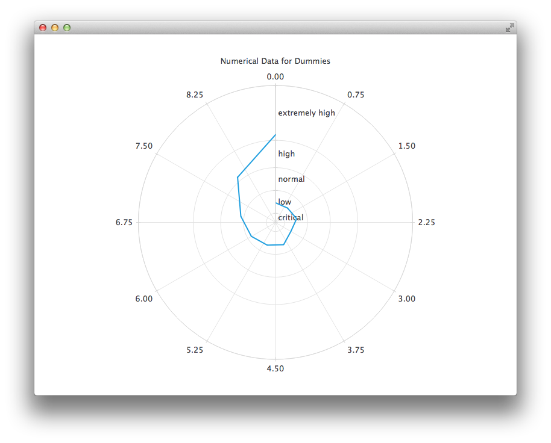
Task: Click the 6.75 angular axis label
Action: click(125, 222)
